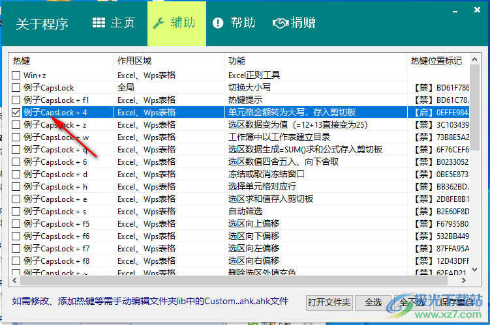Switch to the 辅助 tab
This screenshot has height=325, width=490.
coord(177,23)
